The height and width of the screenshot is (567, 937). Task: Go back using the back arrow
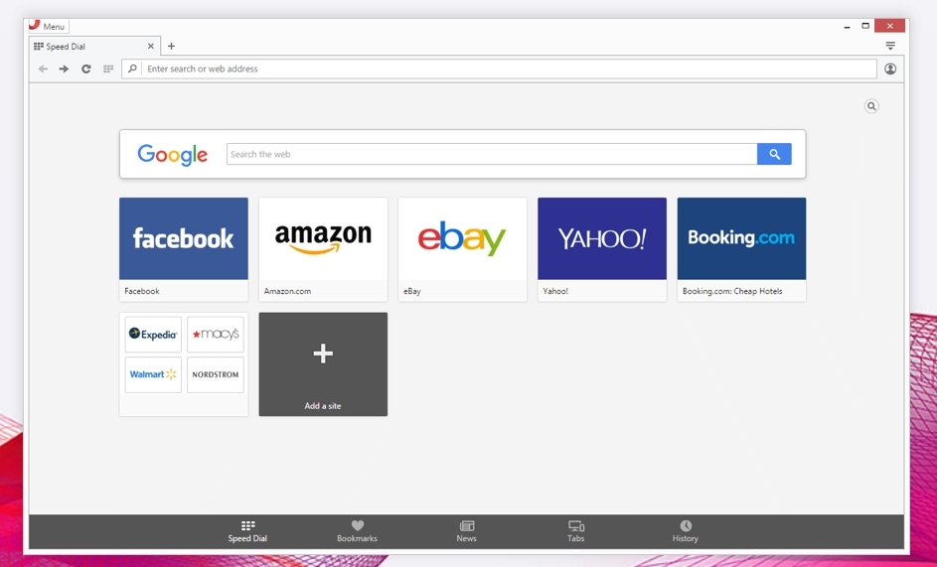[x=43, y=70]
